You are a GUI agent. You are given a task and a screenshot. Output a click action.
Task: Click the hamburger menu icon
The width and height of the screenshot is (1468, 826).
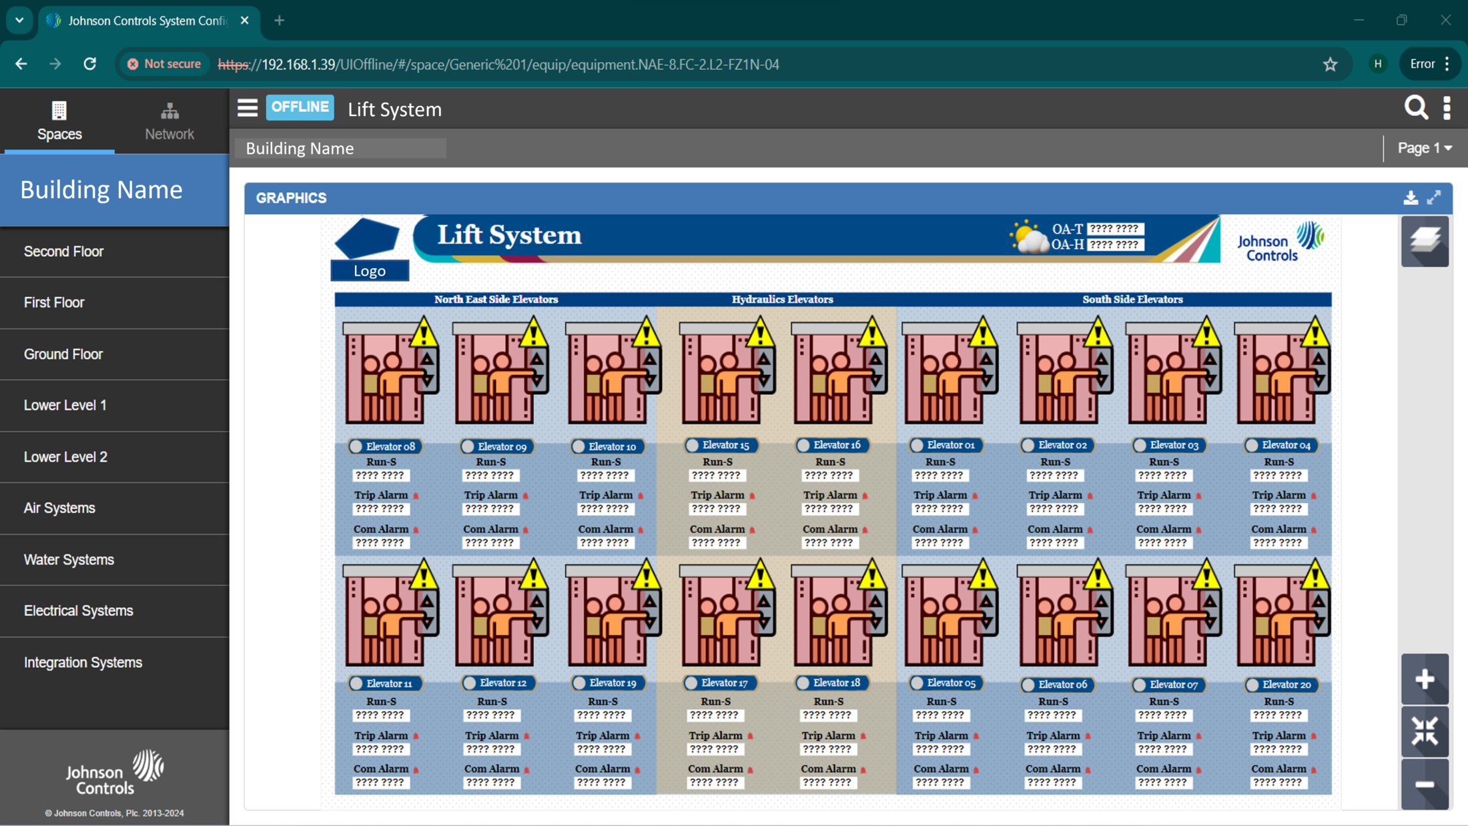[x=247, y=108]
